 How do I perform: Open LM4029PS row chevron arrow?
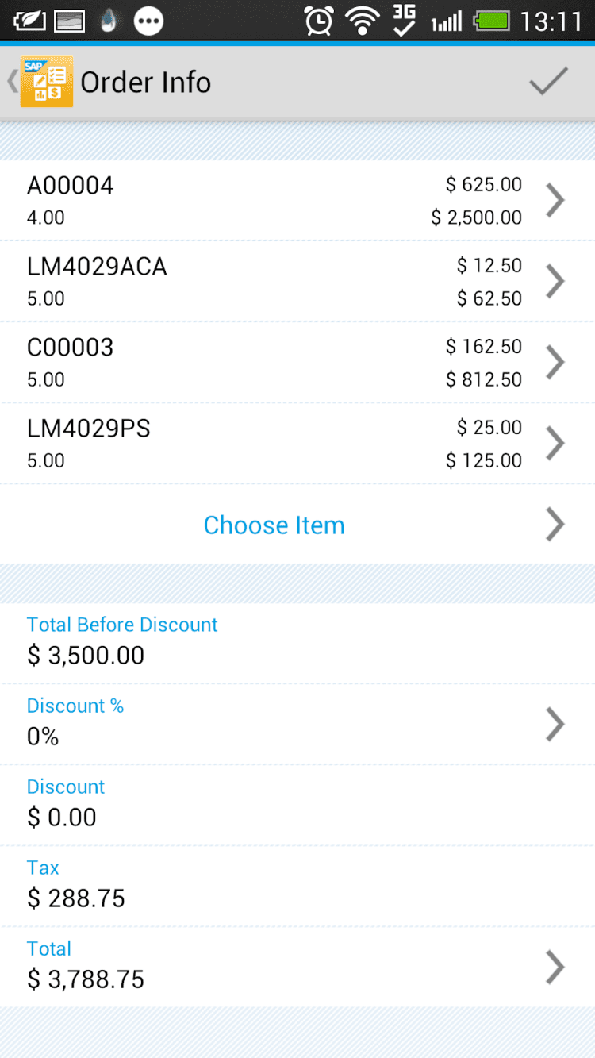pyautogui.click(x=555, y=443)
